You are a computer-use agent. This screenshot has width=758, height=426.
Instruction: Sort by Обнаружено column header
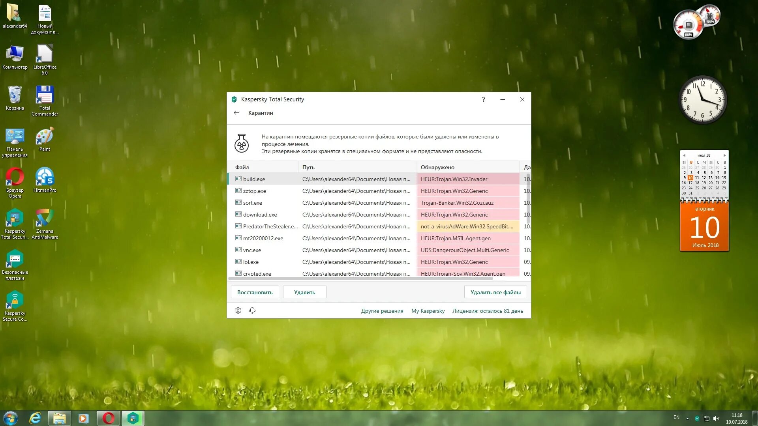coord(468,167)
